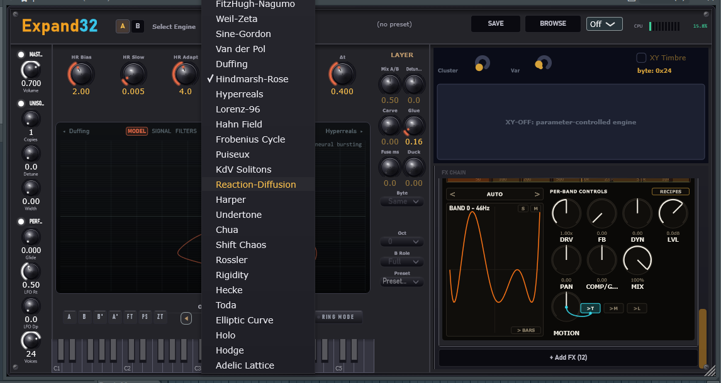This screenshot has width=721, height=383.
Task: Click the layer Detune knob next to Mix A/B
Action: [x=413, y=84]
